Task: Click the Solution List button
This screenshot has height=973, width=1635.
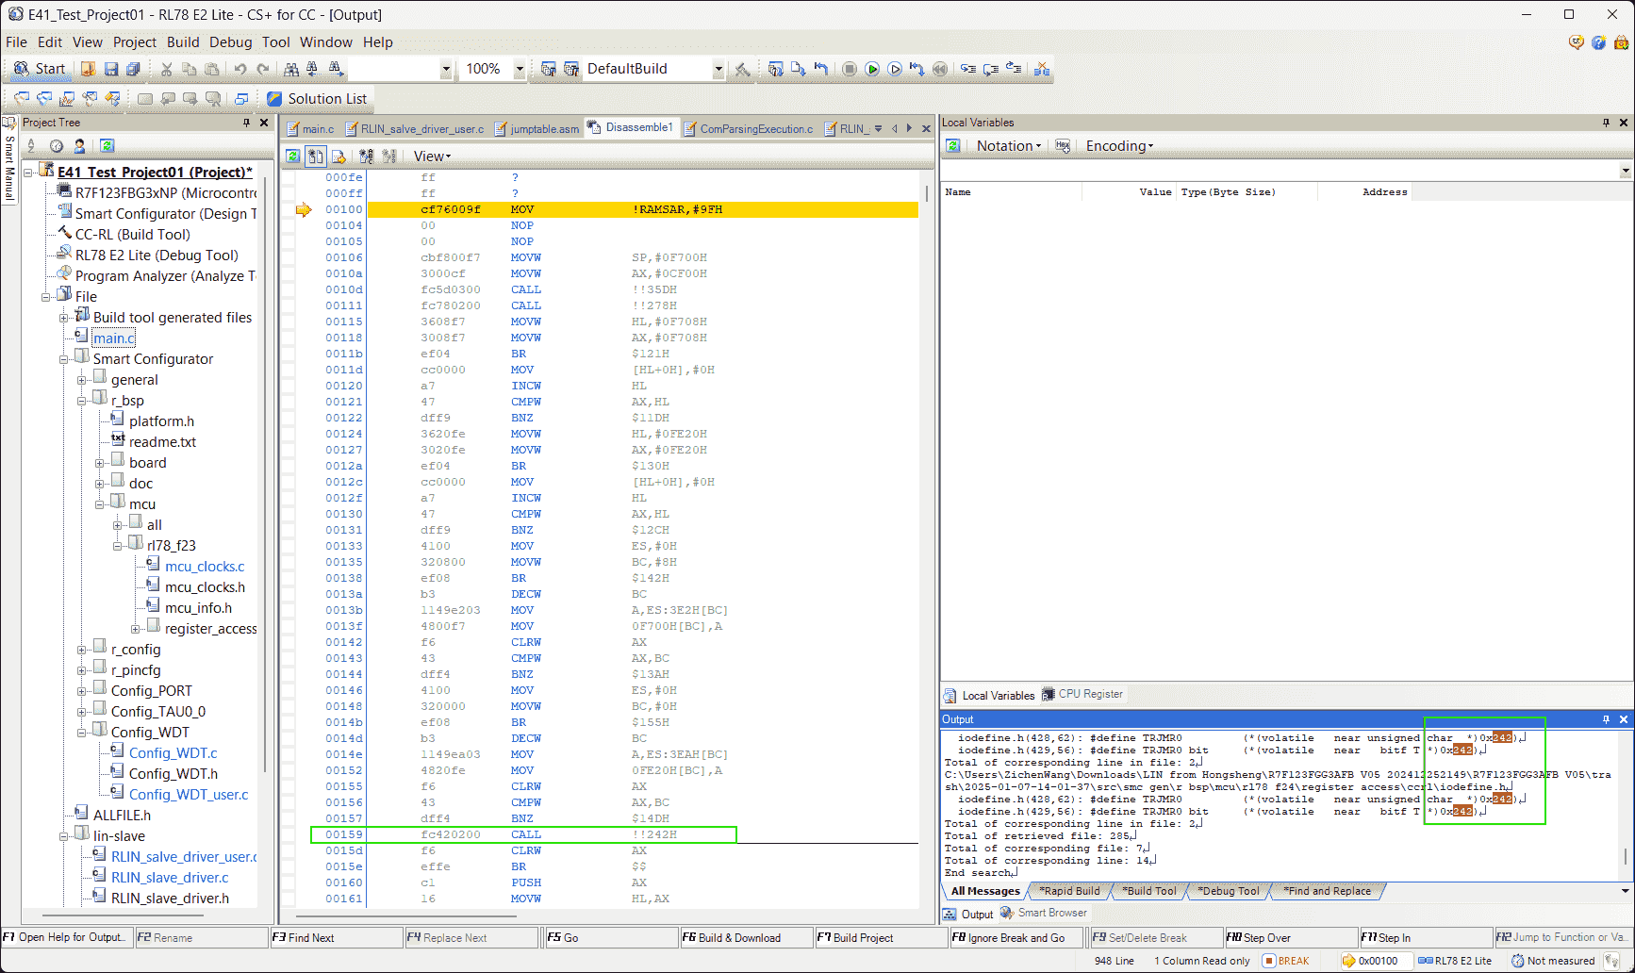Action: 317,99
